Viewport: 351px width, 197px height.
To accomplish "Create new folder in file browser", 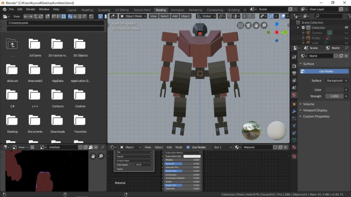I will [47, 16].
